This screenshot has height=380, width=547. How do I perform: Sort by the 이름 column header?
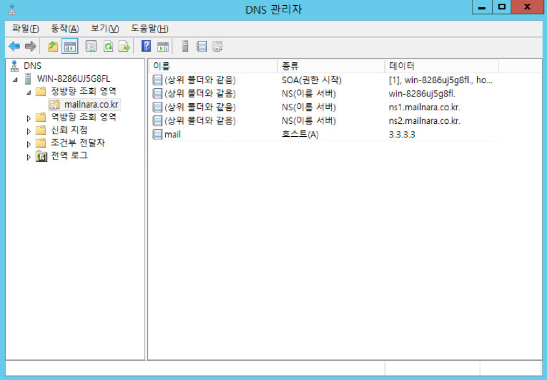[x=213, y=66]
